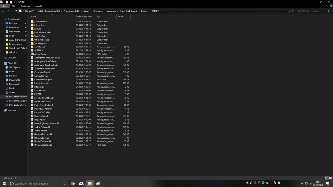Select Netzwerk in the navigation pane
Screen dimensions: 333x187
coord(12,111)
